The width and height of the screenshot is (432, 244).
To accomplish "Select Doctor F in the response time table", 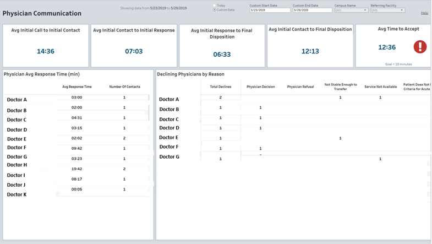I will pyautogui.click(x=17, y=148).
